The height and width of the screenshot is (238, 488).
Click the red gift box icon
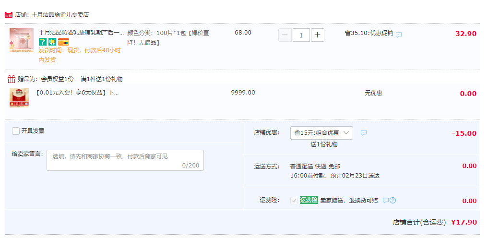[12, 79]
